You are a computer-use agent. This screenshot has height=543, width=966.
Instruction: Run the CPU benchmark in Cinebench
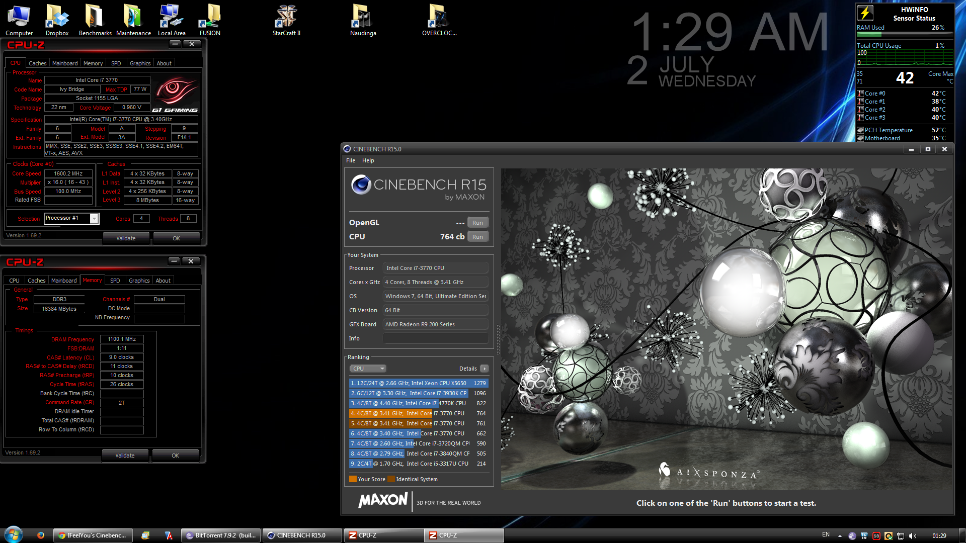coord(477,237)
